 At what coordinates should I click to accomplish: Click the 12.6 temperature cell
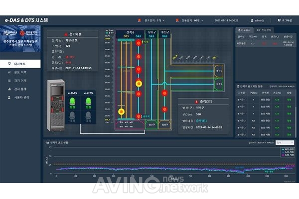point(277,100)
